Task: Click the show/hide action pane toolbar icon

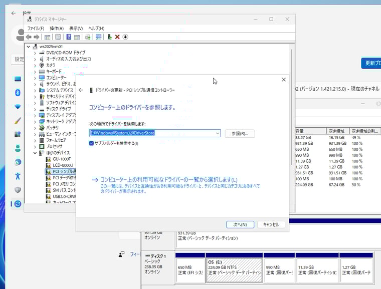Action: (77, 37)
